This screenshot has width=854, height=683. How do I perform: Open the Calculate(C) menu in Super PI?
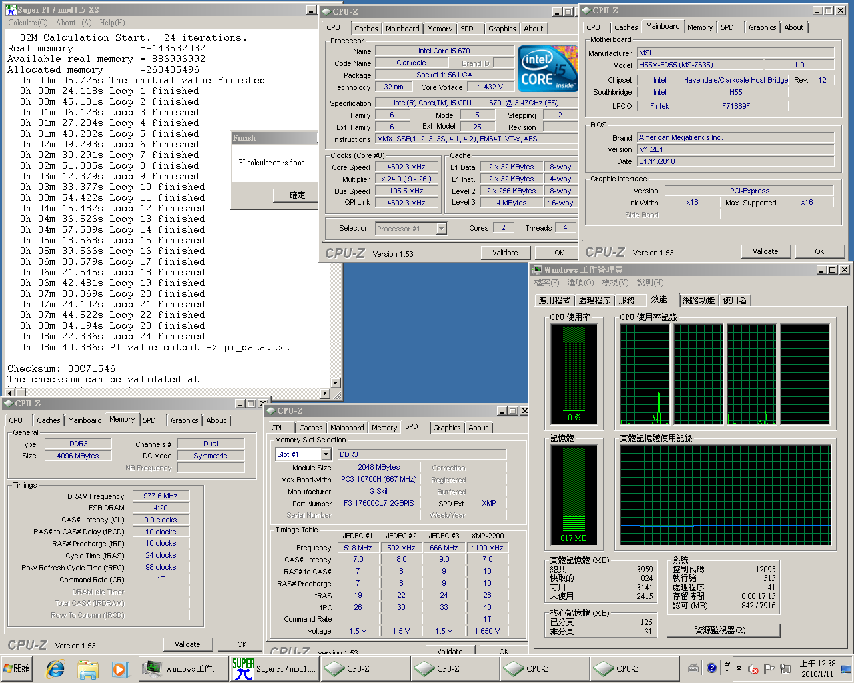[x=28, y=23]
